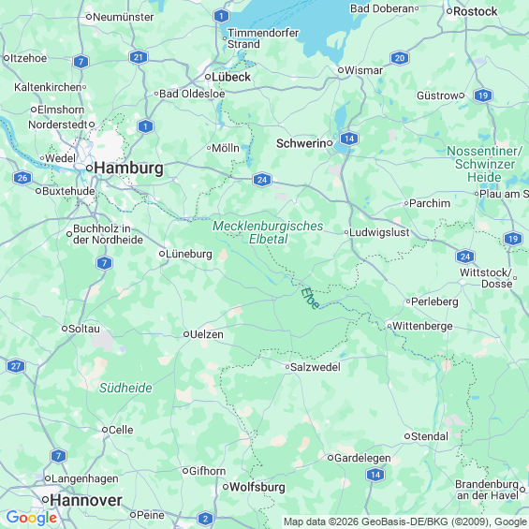Select the Salzwedel town marker
Image resolution: width=529 pixels, height=529 pixels.
coord(287,367)
